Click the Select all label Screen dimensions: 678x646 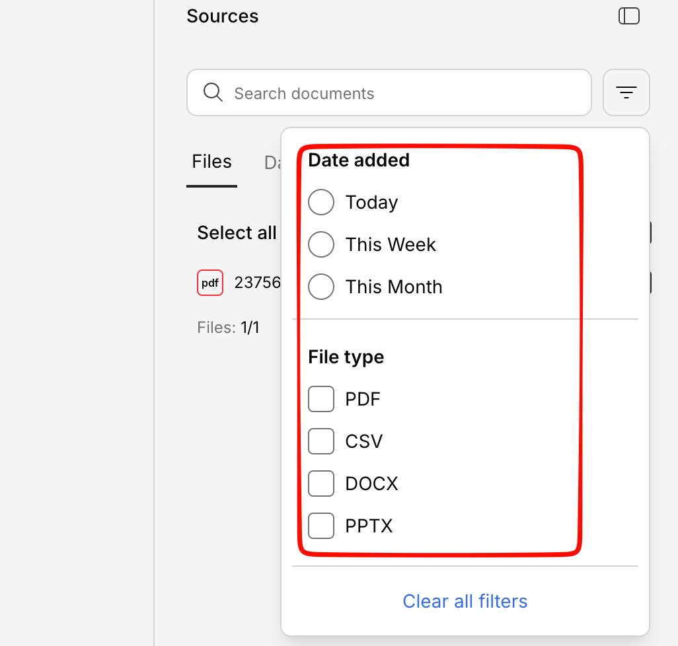click(x=237, y=233)
